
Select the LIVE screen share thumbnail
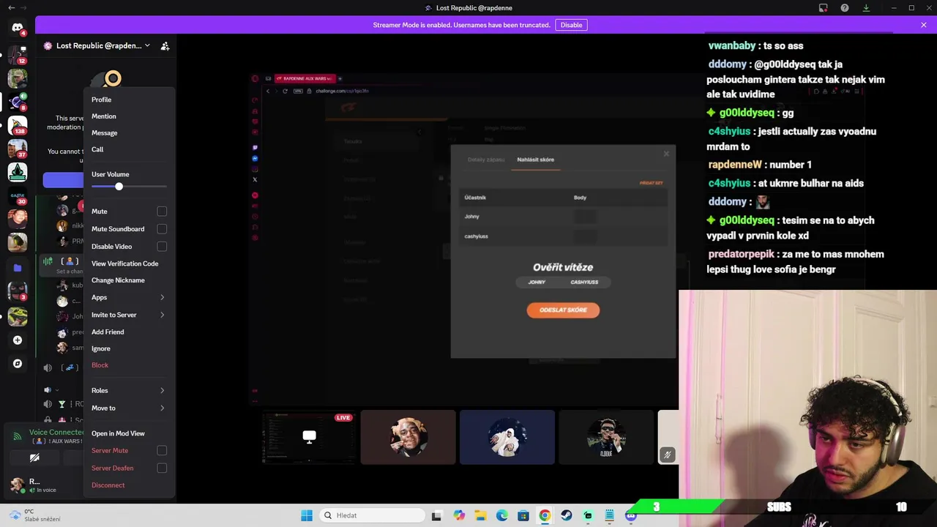[309, 437]
